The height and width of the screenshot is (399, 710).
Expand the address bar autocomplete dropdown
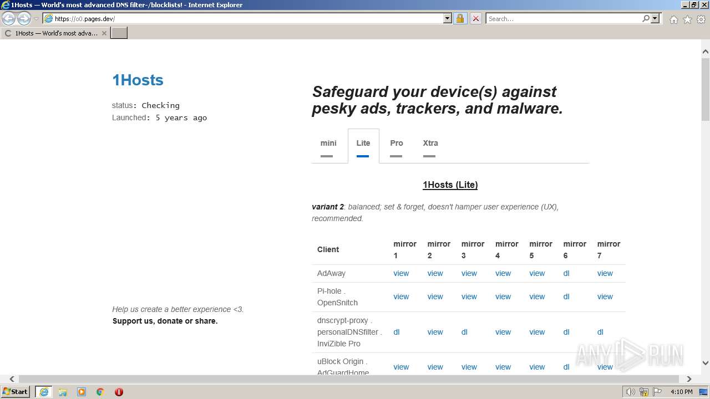coord(448,19)
